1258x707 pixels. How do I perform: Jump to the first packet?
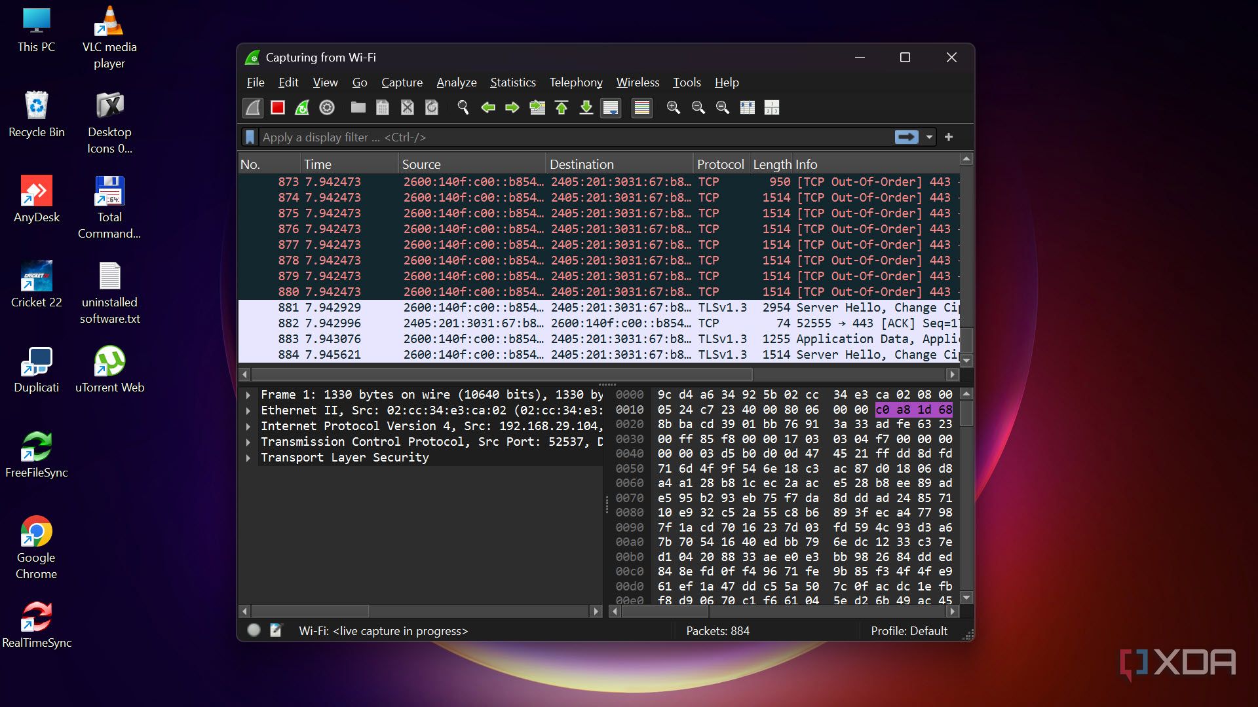pos(562,107)
